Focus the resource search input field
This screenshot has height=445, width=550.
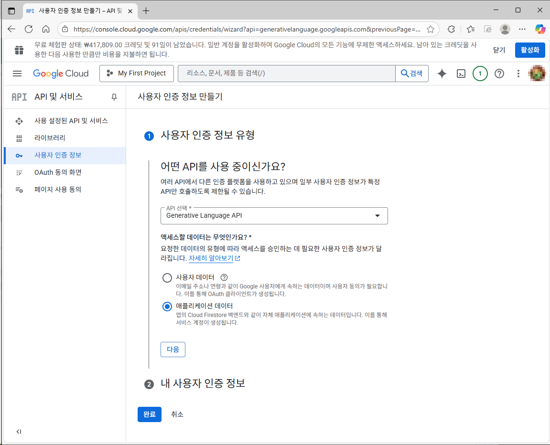pos(287,73)
